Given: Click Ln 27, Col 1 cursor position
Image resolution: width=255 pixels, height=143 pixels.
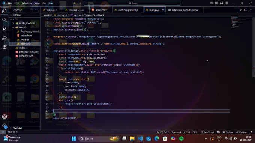Looking at the screenshot, I should click(x=163, y=132).
